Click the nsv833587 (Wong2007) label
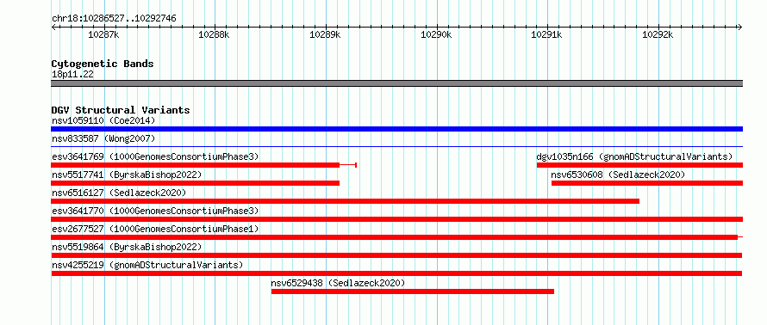The image size is (767, 325). click(x=103, y=138)
